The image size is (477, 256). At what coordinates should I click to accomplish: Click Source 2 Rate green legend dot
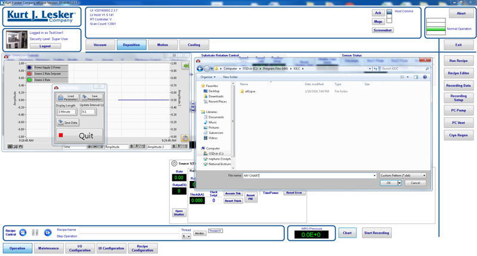click(x=29, y=80)
